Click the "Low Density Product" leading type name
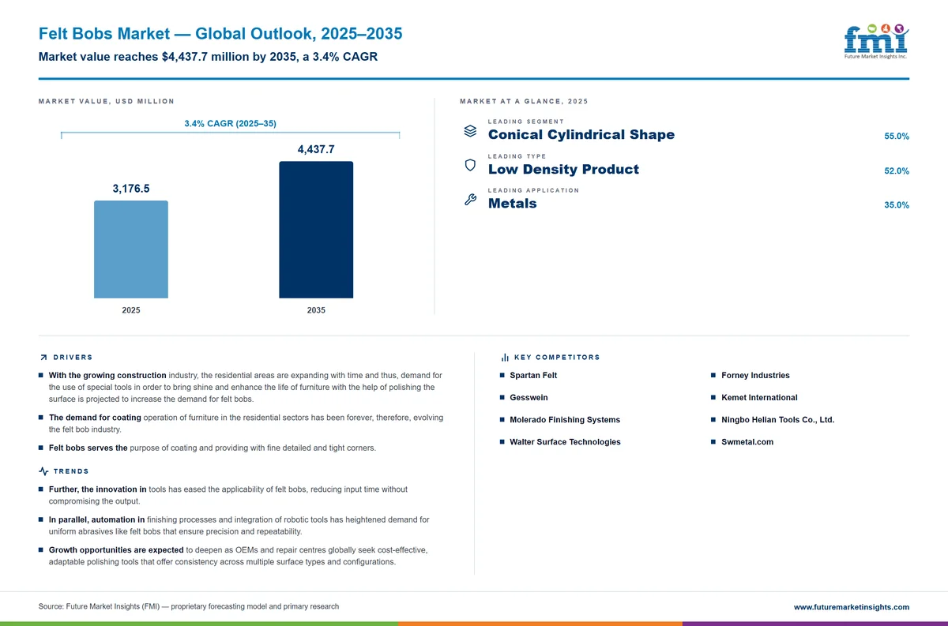Image resolution: width=948 pixels, height=626 pixels. pyautogui.click(x=563, y=169)
